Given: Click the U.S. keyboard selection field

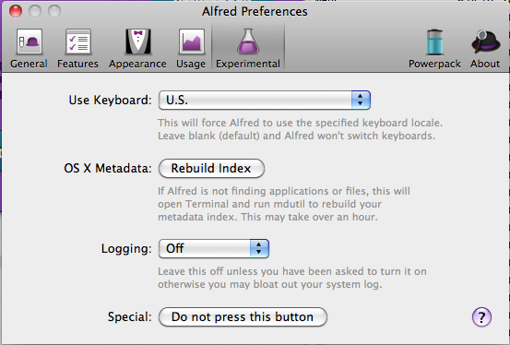Looking at the screenshot, I should [x=265, y=100].
